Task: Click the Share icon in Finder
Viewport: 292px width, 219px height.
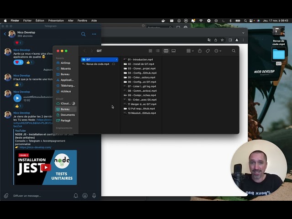Action: click(199, 51)
